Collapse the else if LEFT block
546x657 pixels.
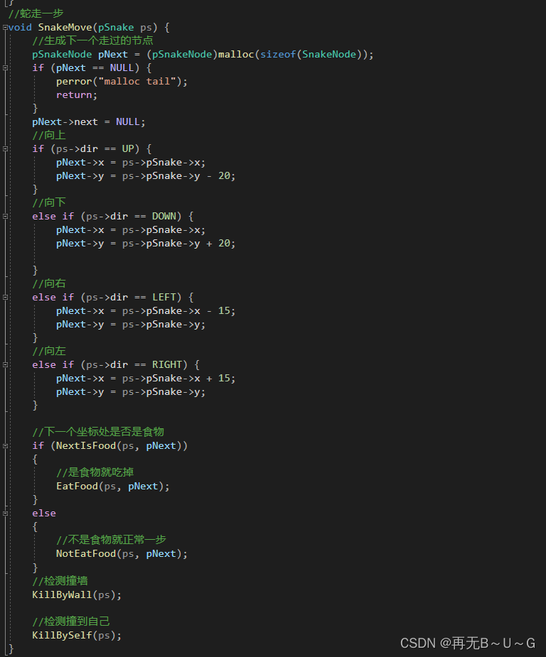tap(5, 297)
